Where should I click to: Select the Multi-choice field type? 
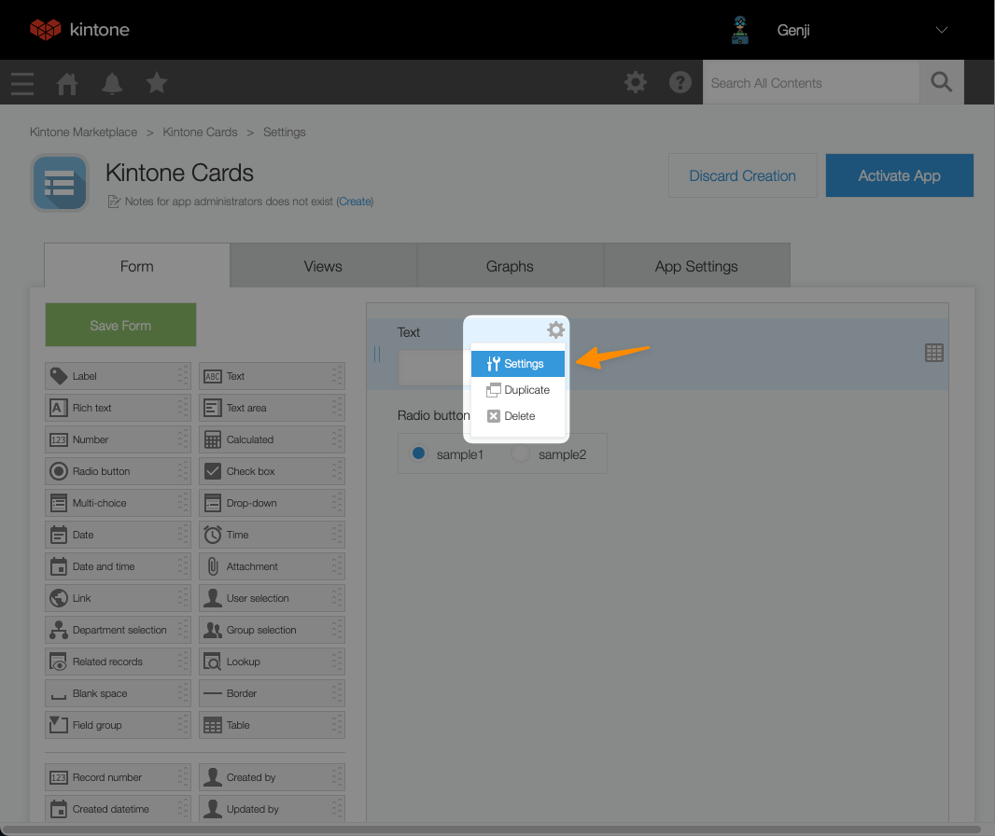click(118, 503)
